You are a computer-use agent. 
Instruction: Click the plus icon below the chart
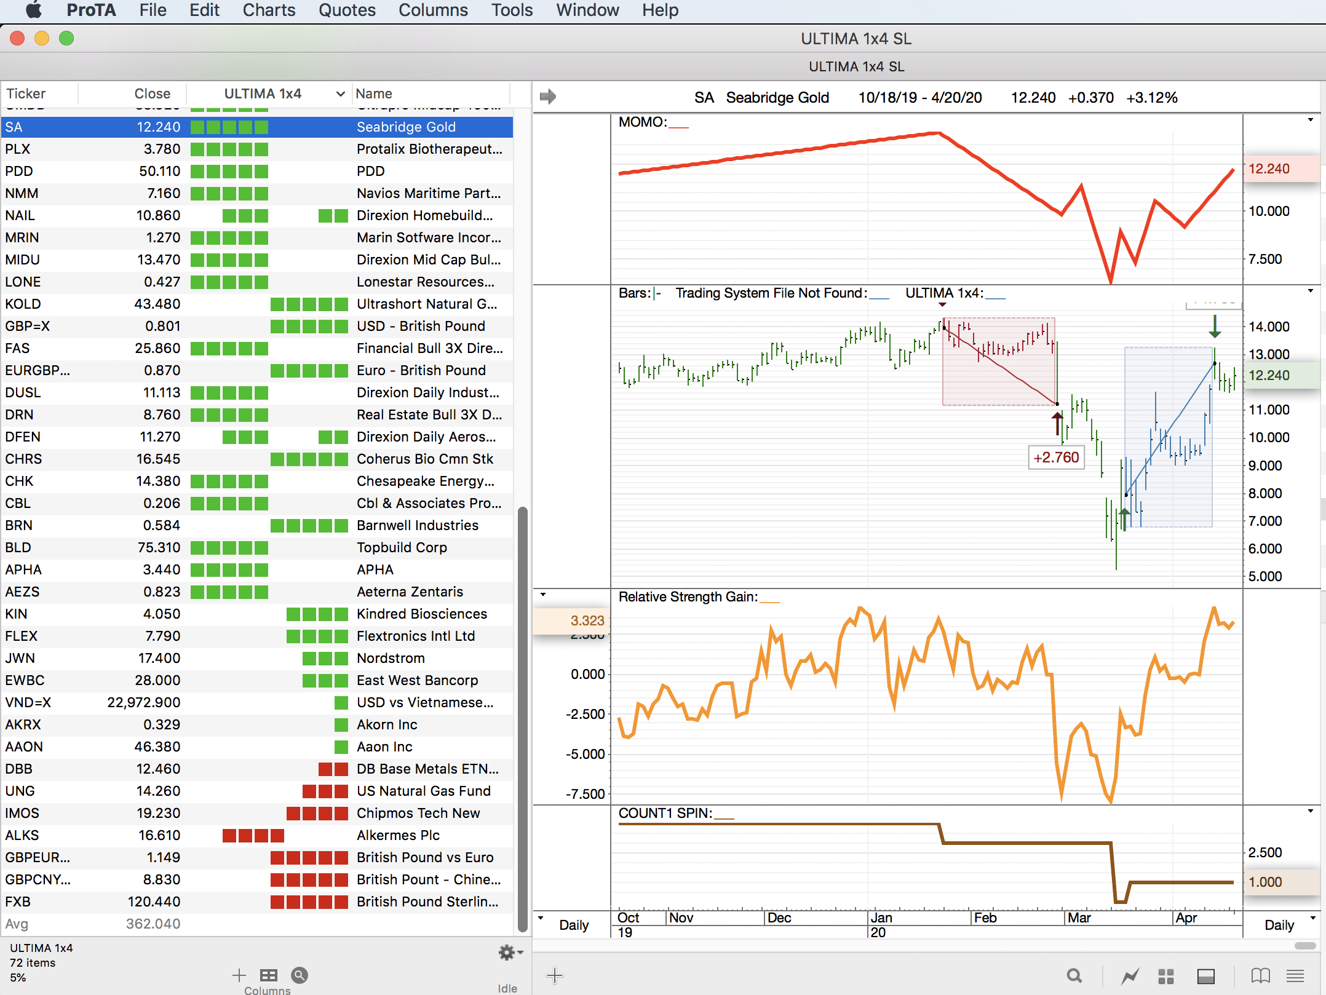pos(554,975)
